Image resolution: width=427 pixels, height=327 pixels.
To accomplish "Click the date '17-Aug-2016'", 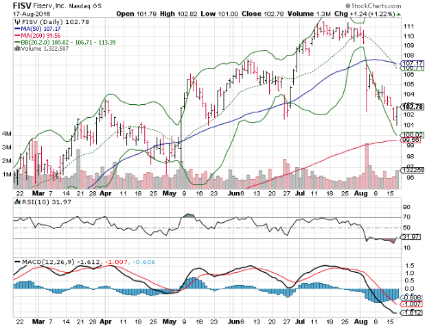I will coord(32,14).
